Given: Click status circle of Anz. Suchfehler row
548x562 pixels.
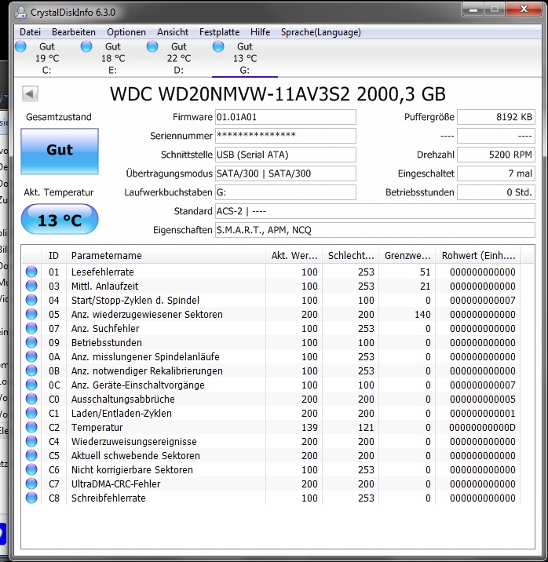Looking at the screenshot, I should click(x=31, y=328).
